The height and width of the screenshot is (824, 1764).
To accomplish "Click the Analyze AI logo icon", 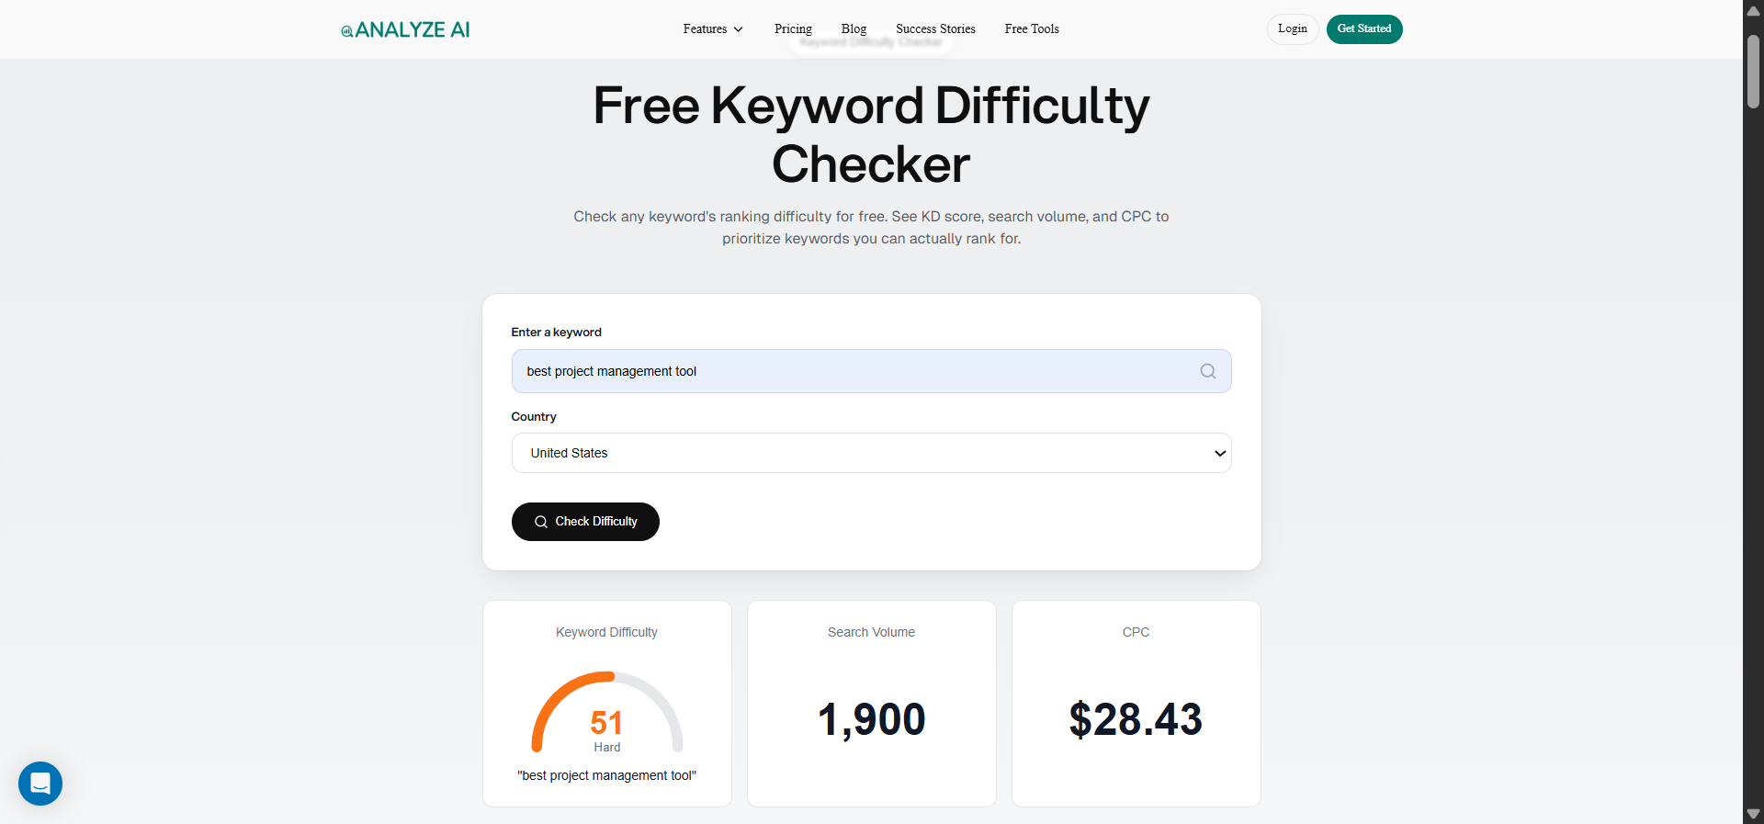I will click(346, 29).
